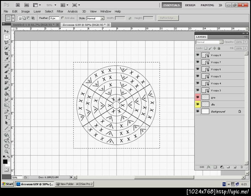This screenshot has width=251, height=196.
Task: Select the Dodge tool
Action: point(6,105)
